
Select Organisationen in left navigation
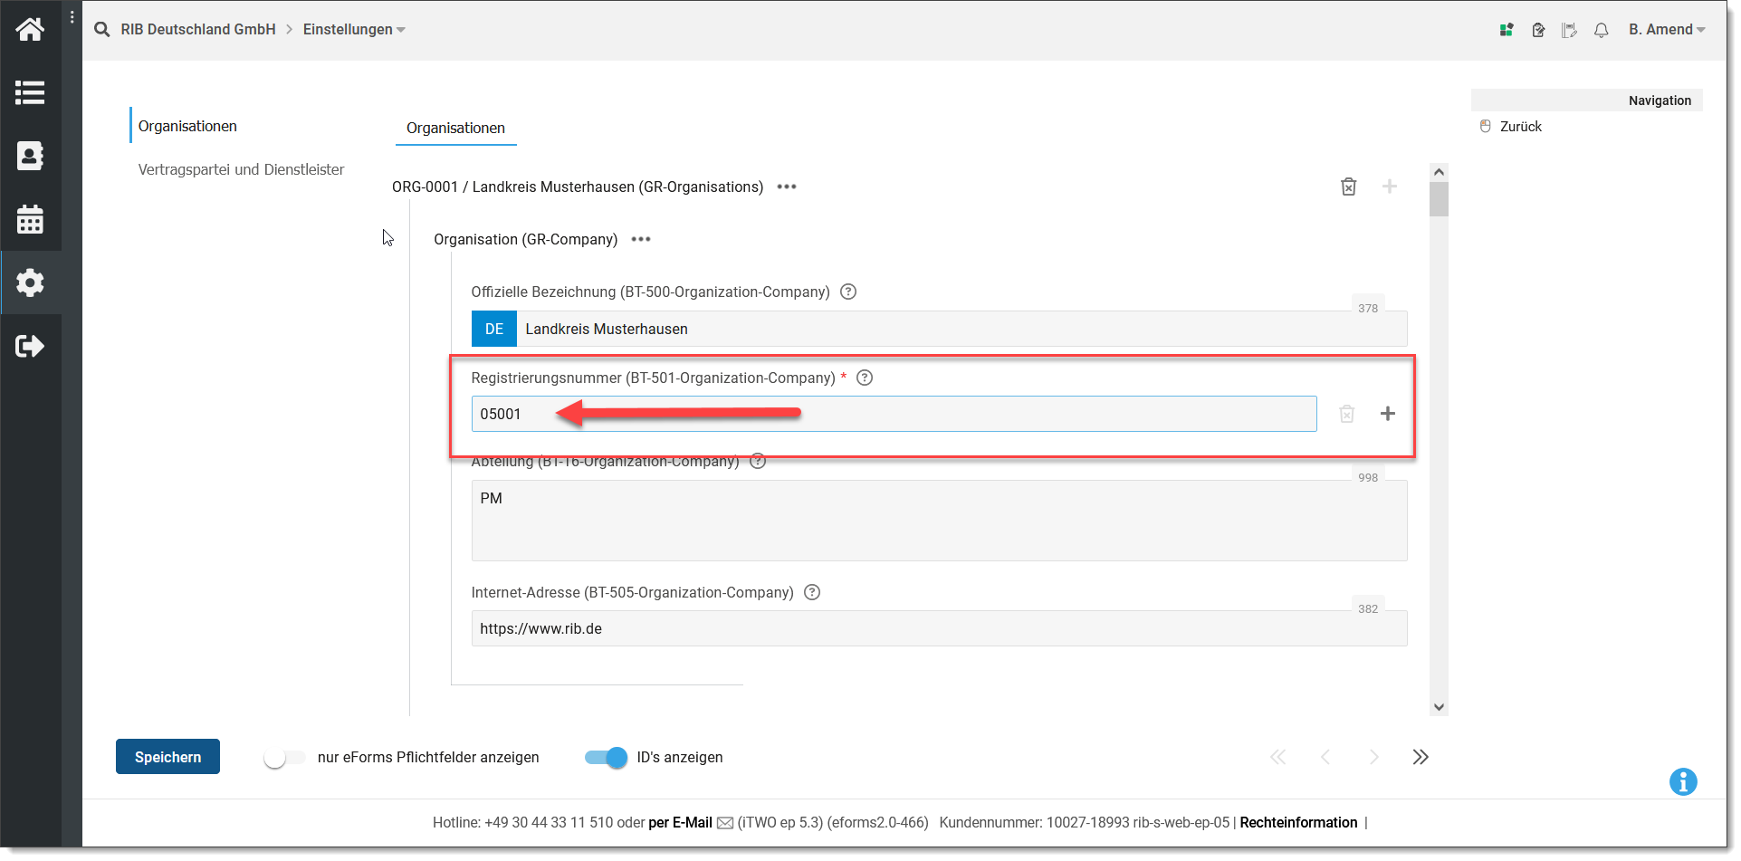(x=187, y=126)
